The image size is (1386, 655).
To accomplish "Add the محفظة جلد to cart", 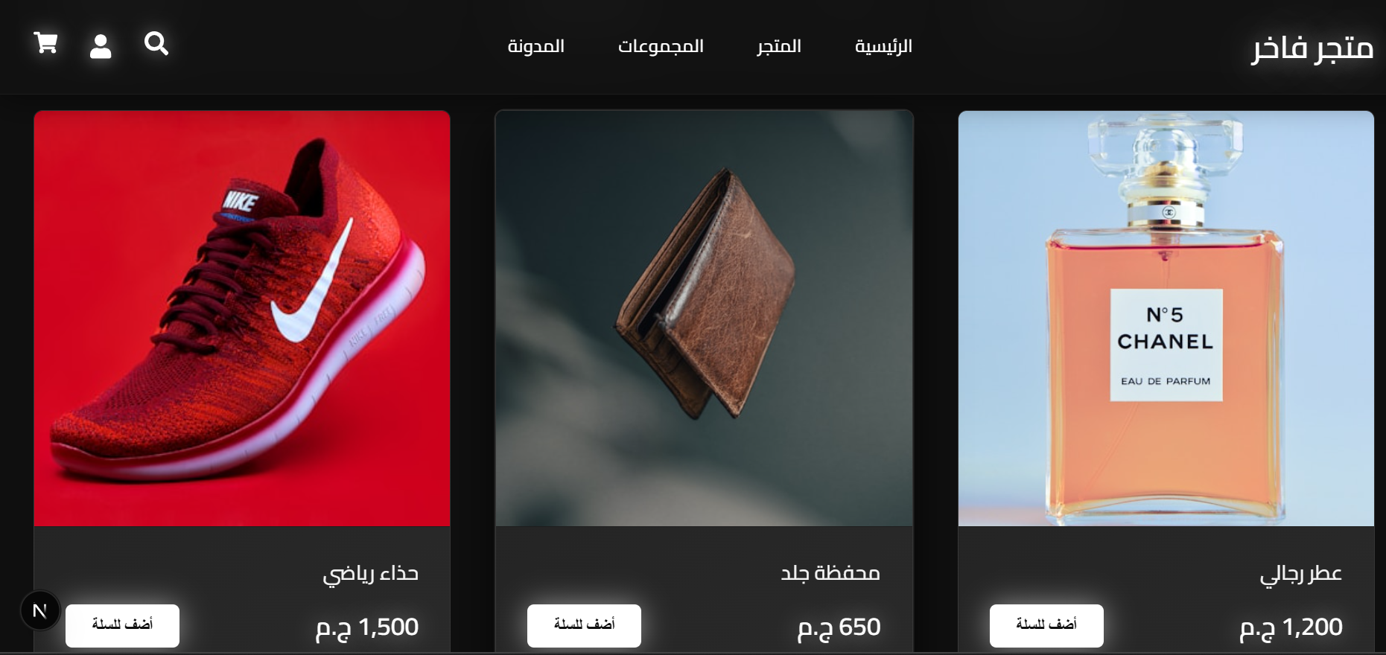I will pyautogui.click(x=584, y=625).
